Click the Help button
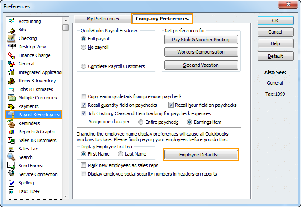 coord(275,43)
